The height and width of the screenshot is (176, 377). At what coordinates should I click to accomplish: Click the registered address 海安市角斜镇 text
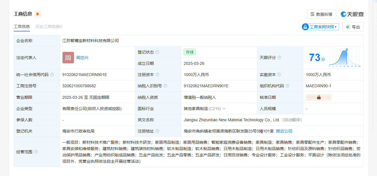coord(229,131)
